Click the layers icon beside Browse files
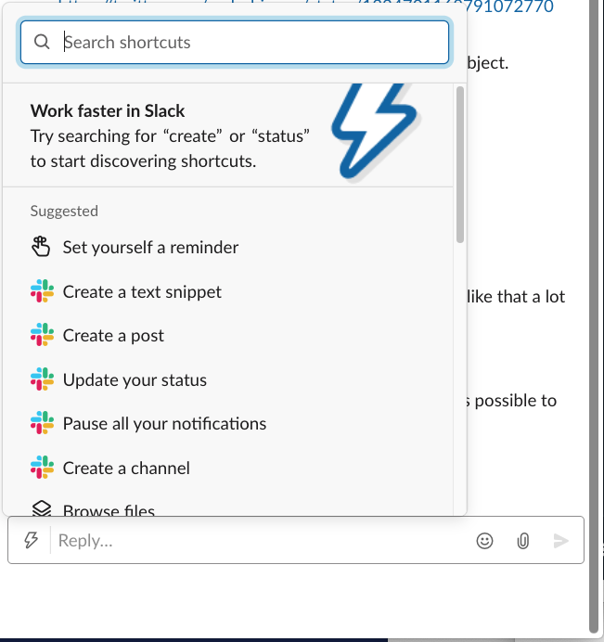The height and width of the screenshot is (642, 604). point(42,508)
